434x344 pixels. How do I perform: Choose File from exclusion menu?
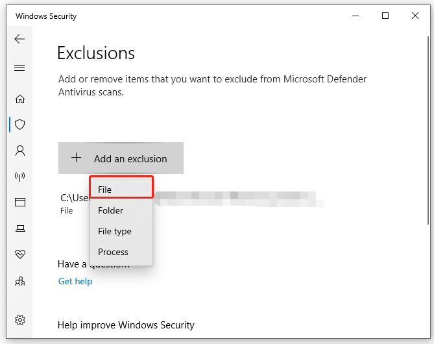[121, 190]
